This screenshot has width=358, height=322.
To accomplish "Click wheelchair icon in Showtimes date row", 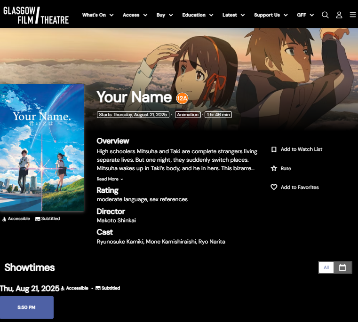I will pos(63,289).
